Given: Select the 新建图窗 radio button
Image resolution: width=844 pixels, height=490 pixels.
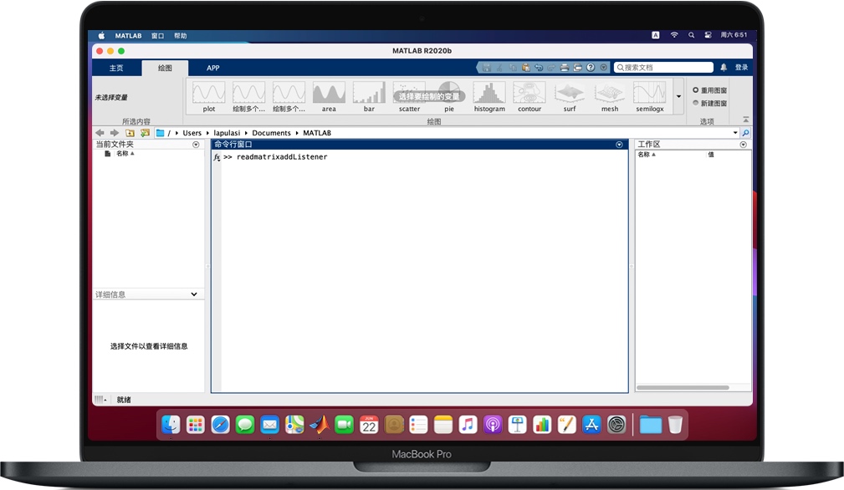Looking at the screenshot, I should [696, 101].
